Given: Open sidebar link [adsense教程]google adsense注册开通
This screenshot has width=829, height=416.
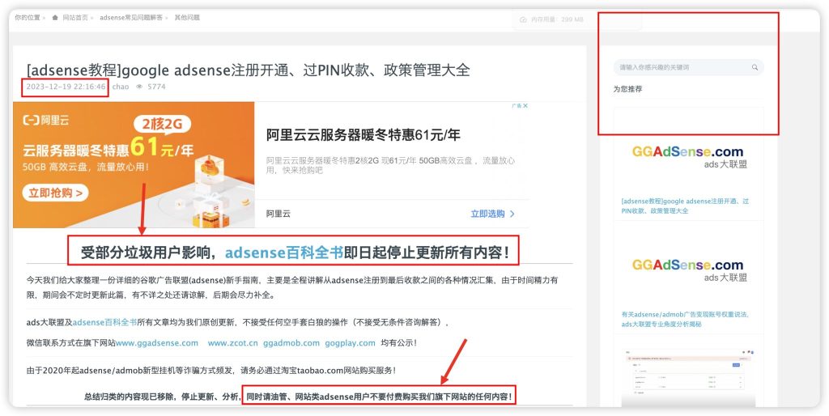Looking at the screenshot, I should click(685, 206).
